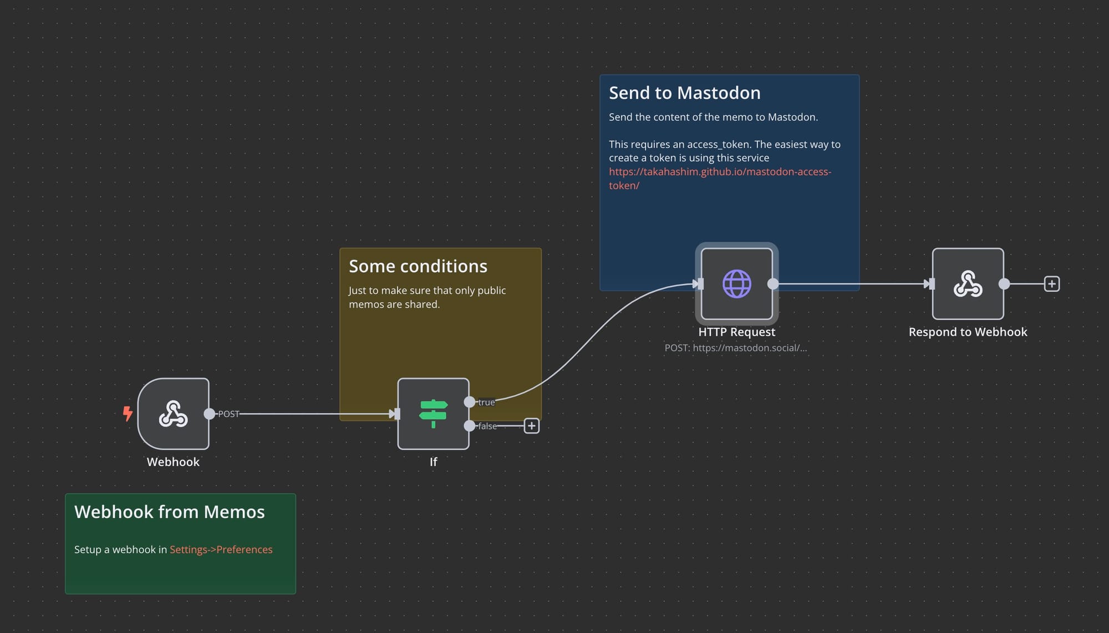Click the 'Respond to Webhook' node label
Viewport: 1109px width, 633px height.
(x=968, y=331)
